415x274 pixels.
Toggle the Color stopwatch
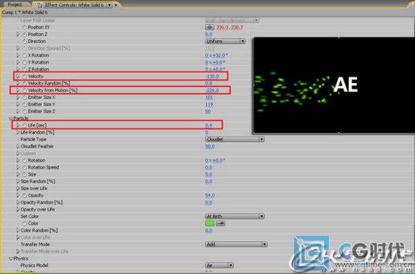(x=24, y=223)
